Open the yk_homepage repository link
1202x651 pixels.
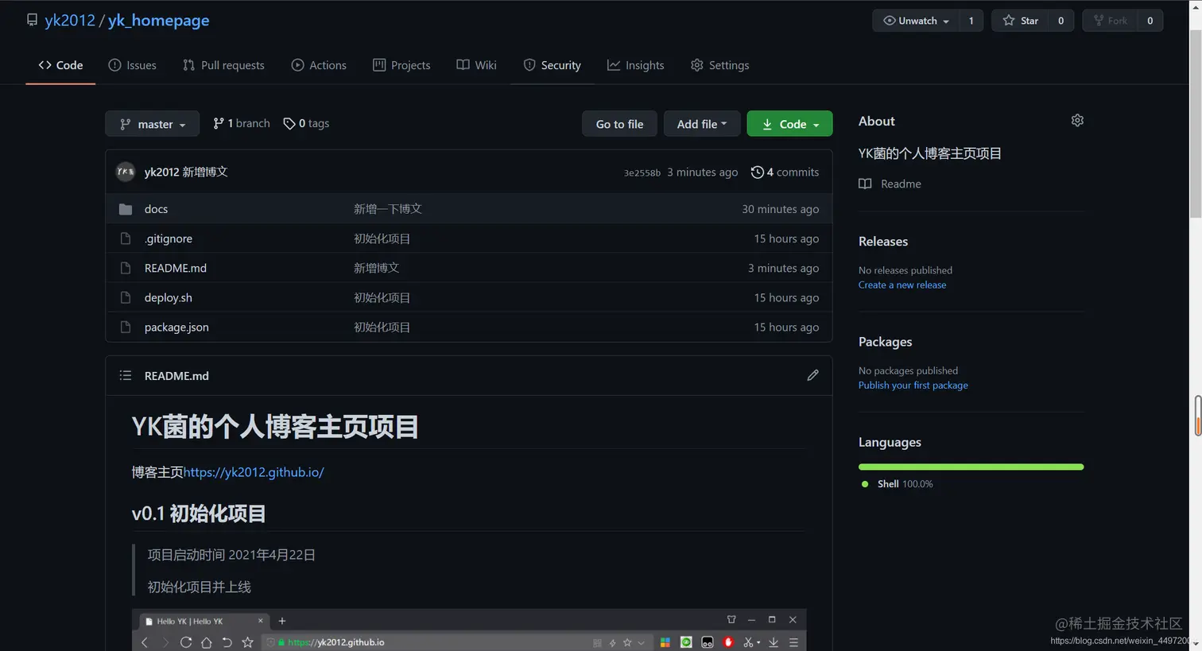tap(159, 20)
